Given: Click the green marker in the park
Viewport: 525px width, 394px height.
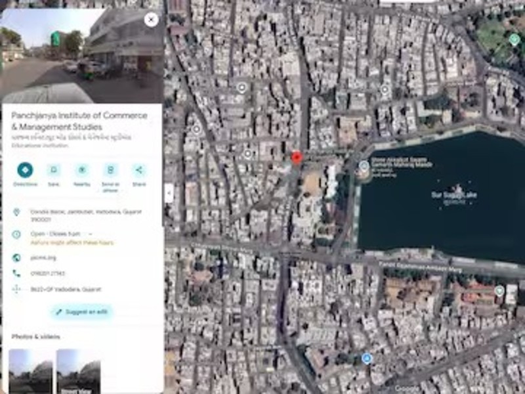Looking at the screenshot, I should pyautogui.click(x=514, y=39).
